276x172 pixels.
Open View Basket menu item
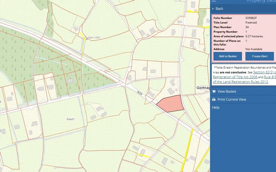227,91
